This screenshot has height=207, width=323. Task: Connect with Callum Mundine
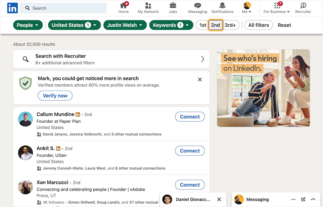[190, 117]
